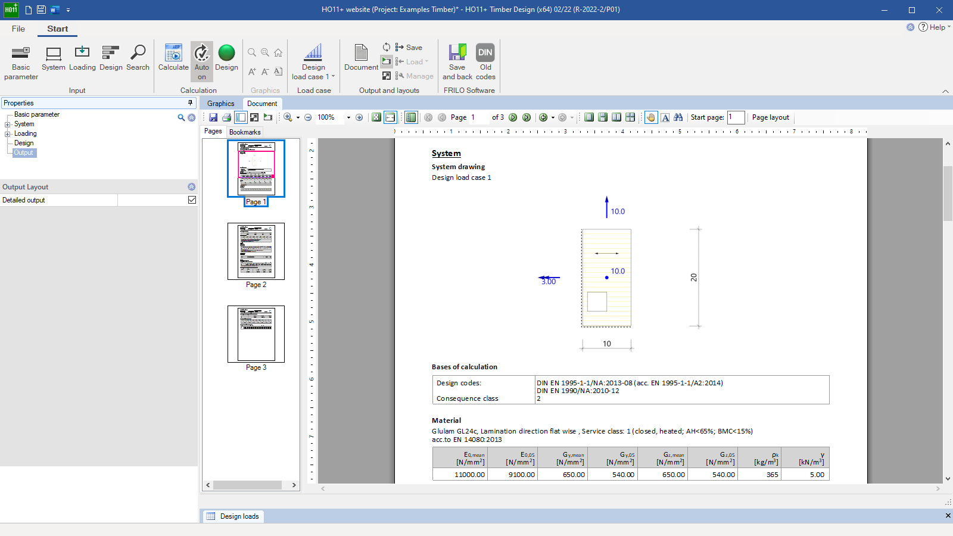The image size is (953, 536).
Task: Select continuous page layout
Action: pos(603,117)
